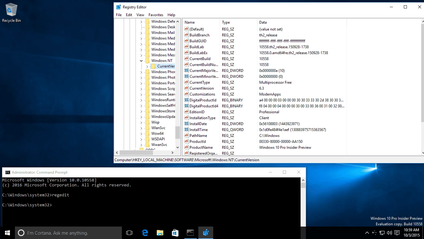Expand the CurrentVer tree node
The width and height of the screenshot is (424, 239).
pos(147,66)
